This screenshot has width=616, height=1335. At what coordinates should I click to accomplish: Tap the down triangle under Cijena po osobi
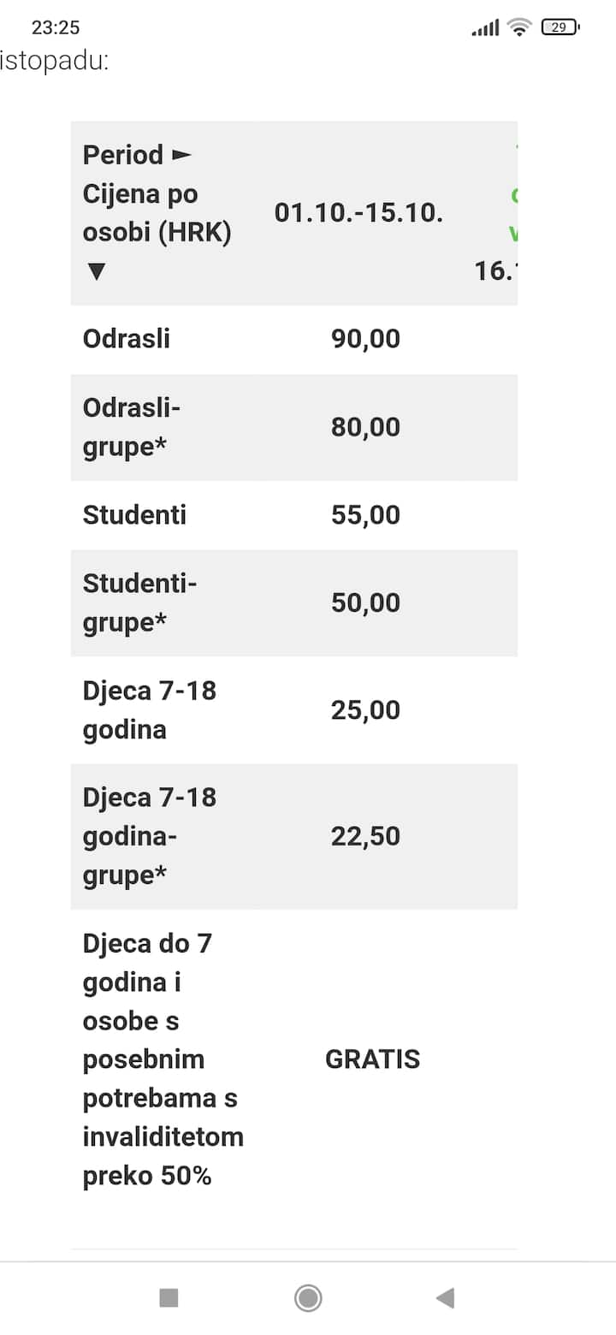point(96,272)
